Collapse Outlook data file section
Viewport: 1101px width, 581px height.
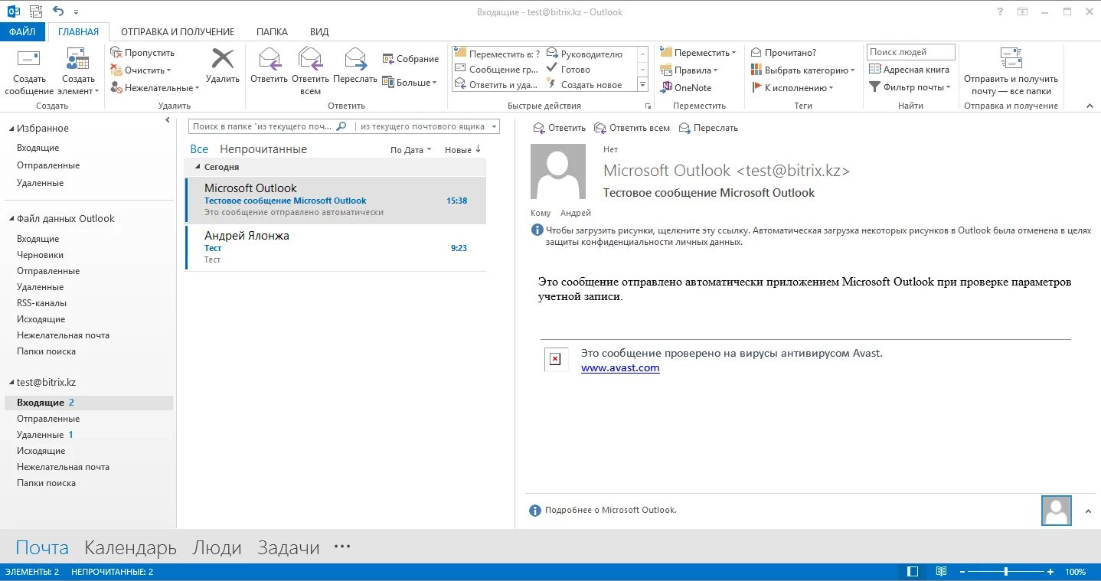(x=11, y=219)
